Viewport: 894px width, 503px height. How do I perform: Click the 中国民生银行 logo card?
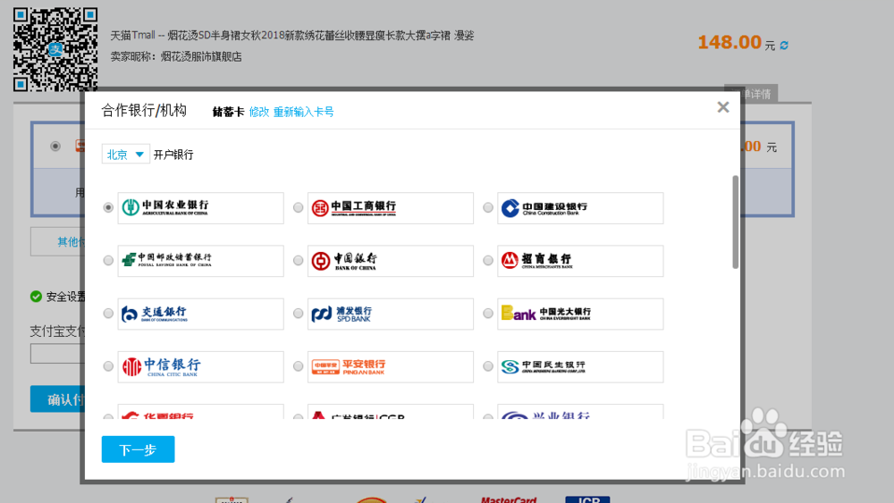580,367
